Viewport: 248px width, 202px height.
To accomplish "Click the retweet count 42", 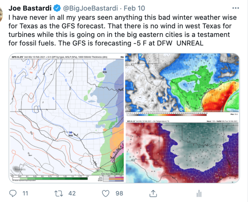I will click(x=72, y=193).
